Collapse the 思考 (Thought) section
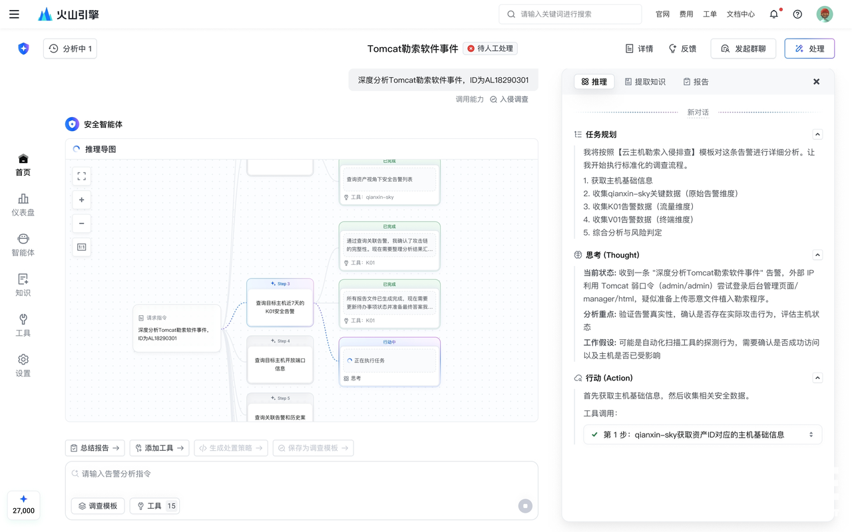852x532 pixels. click(817, 255)
